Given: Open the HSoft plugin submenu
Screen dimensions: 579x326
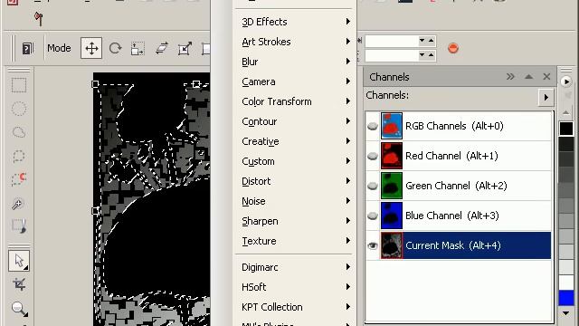Looking at the screenshot, I should click(x=295, y=287).
